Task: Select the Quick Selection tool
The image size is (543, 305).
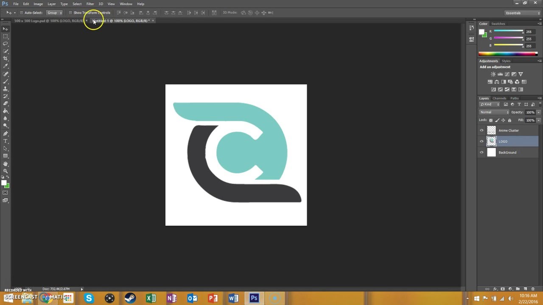Action: (x=6, y=51)
